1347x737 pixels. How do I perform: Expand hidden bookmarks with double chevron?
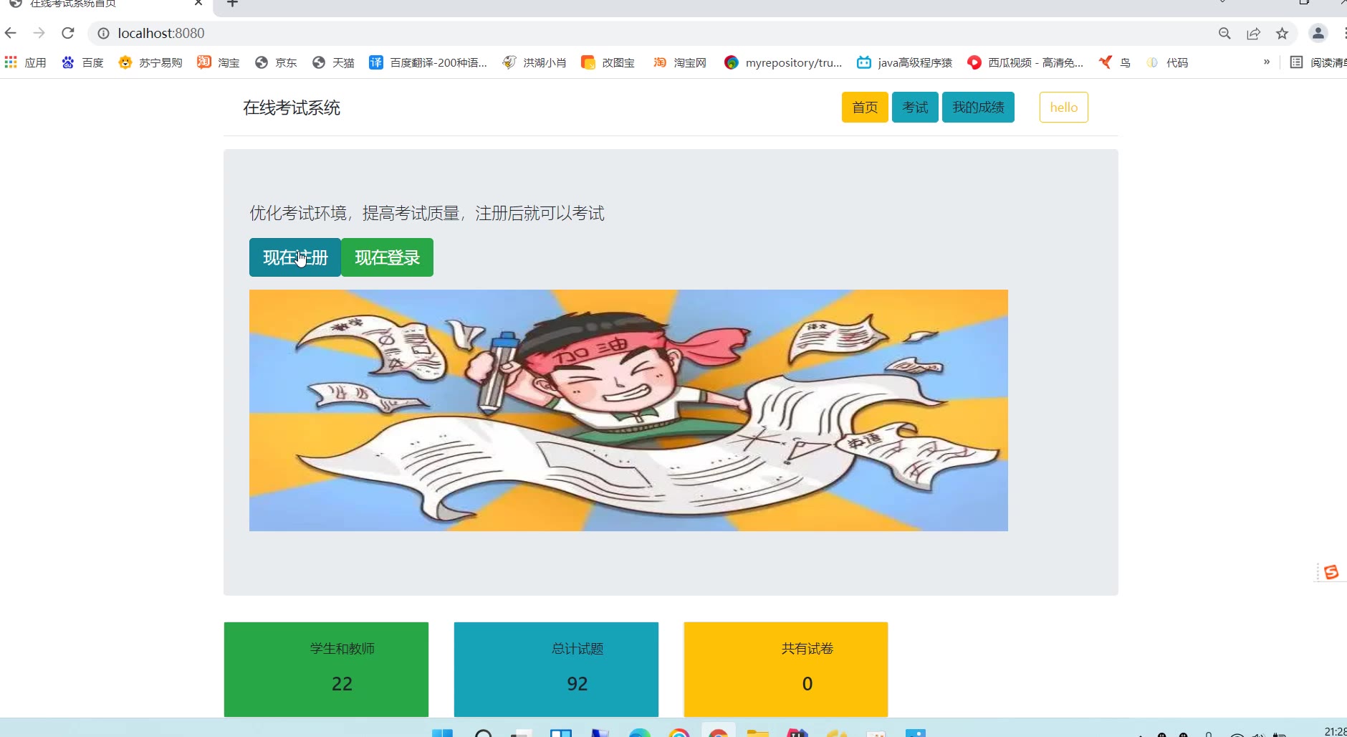point(1267,62)
